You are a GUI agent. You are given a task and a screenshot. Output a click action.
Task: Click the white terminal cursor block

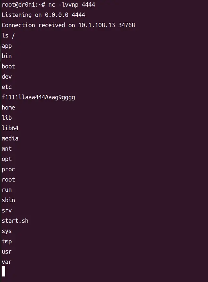pos(4,271)
